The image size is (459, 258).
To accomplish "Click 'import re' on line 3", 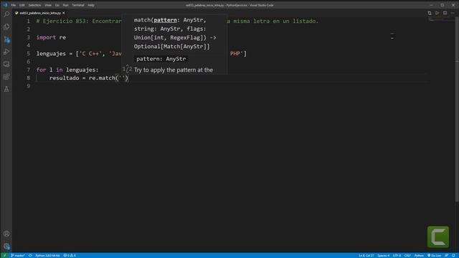I will pos(51,37).
